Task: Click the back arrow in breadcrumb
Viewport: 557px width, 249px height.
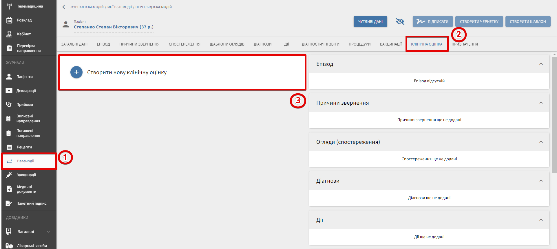Action: click(65, 7)
